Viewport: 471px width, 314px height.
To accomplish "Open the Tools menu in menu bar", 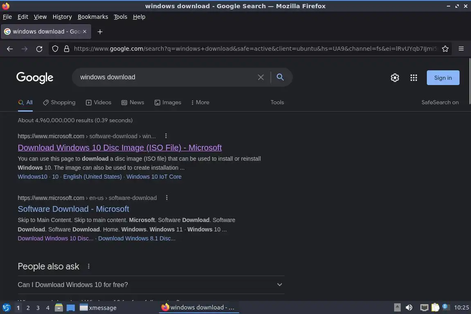I will click(x=121, y=17).
